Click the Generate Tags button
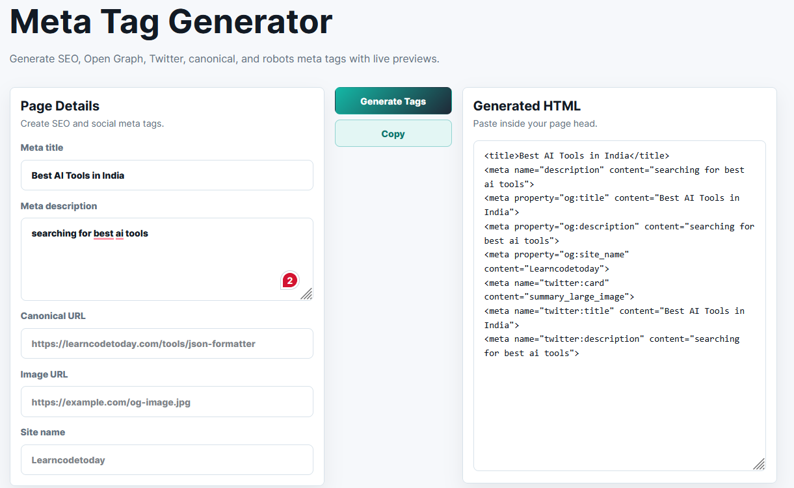 [393, 101]
